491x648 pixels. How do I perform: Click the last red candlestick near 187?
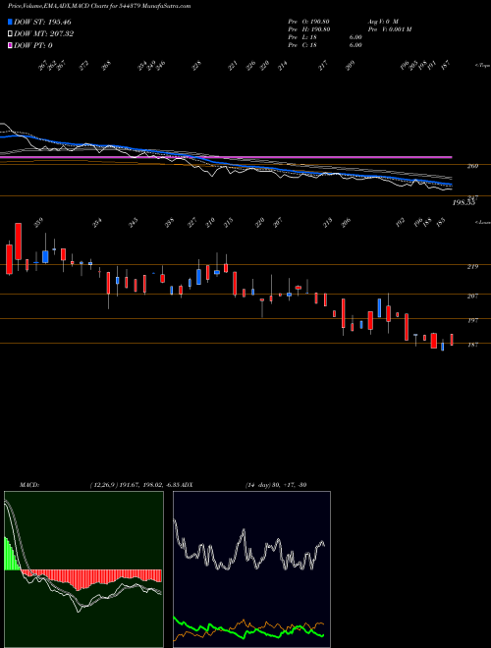click(452, 340)
